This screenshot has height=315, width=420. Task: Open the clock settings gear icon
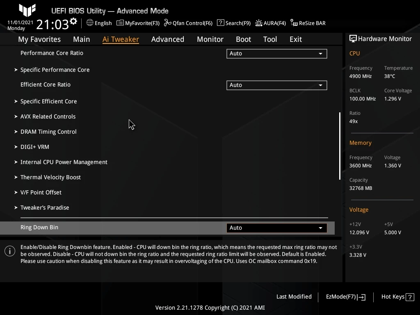(x=73, y=21)
